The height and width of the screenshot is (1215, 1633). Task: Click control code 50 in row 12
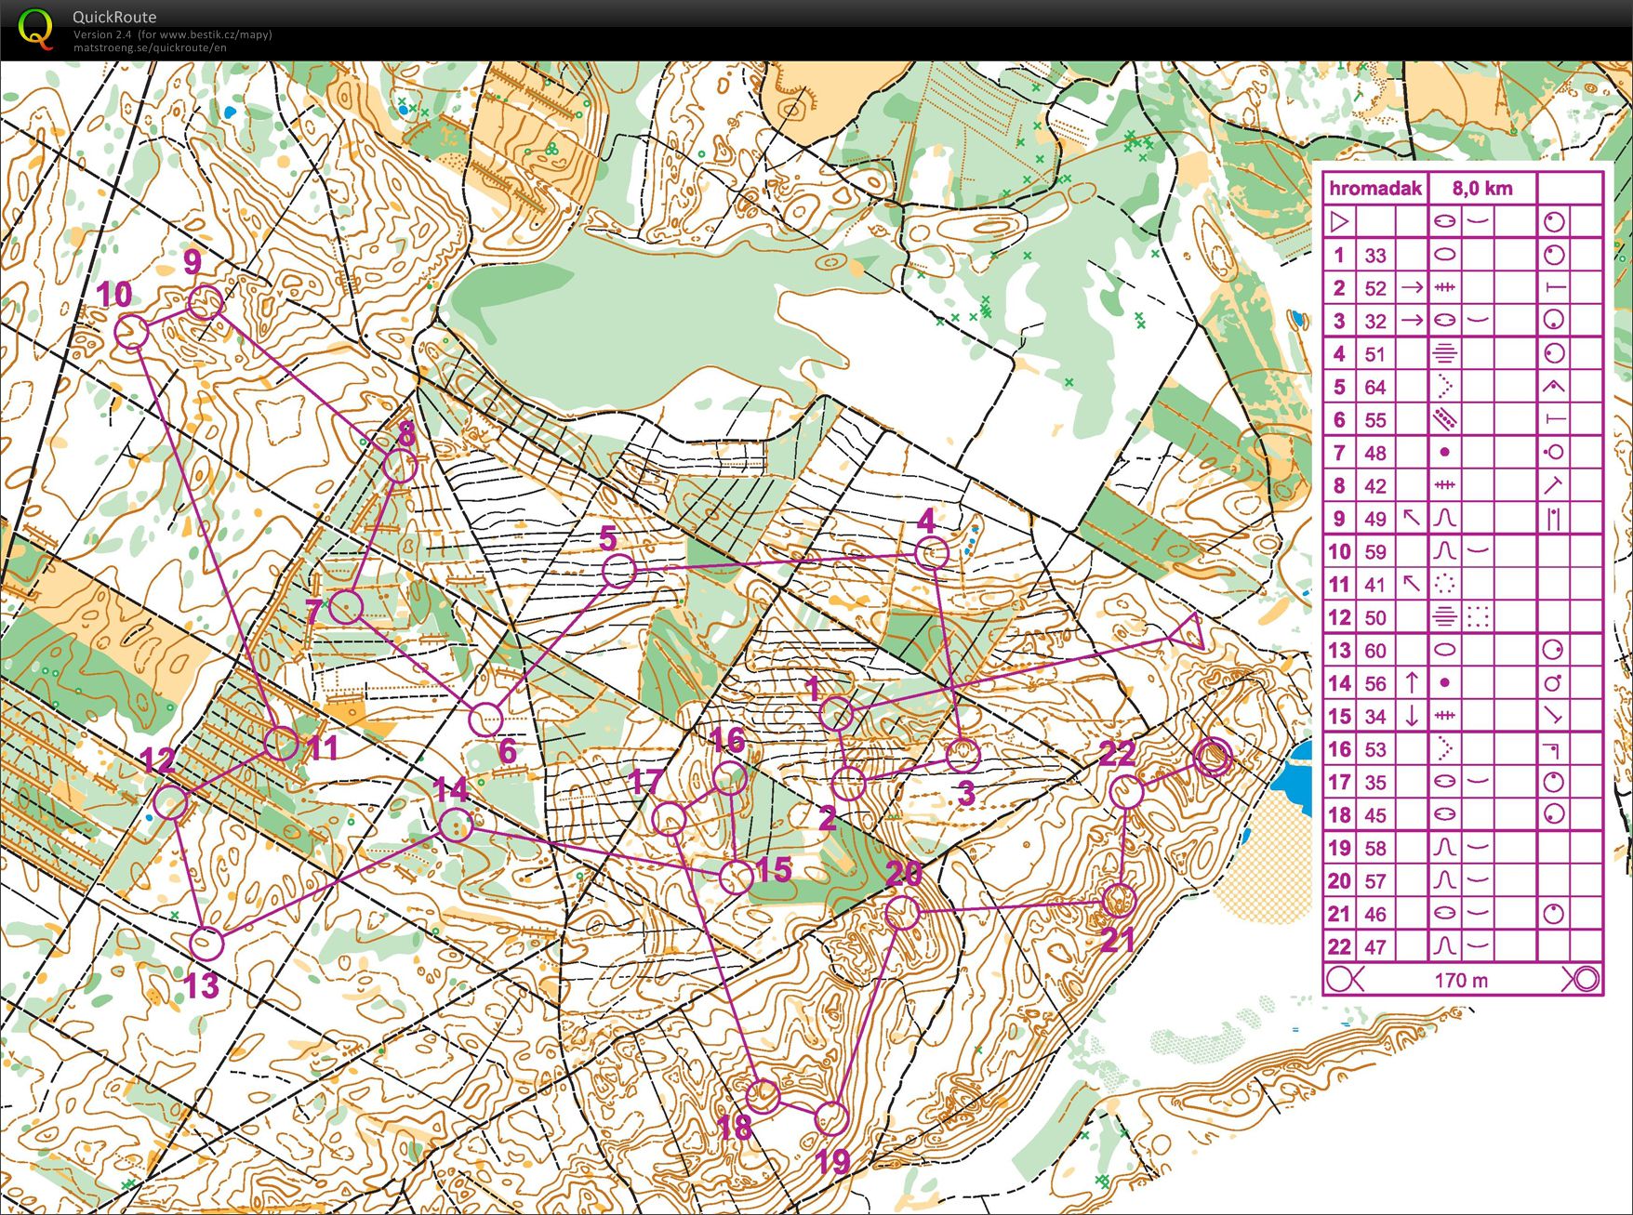pos(1375,618)
